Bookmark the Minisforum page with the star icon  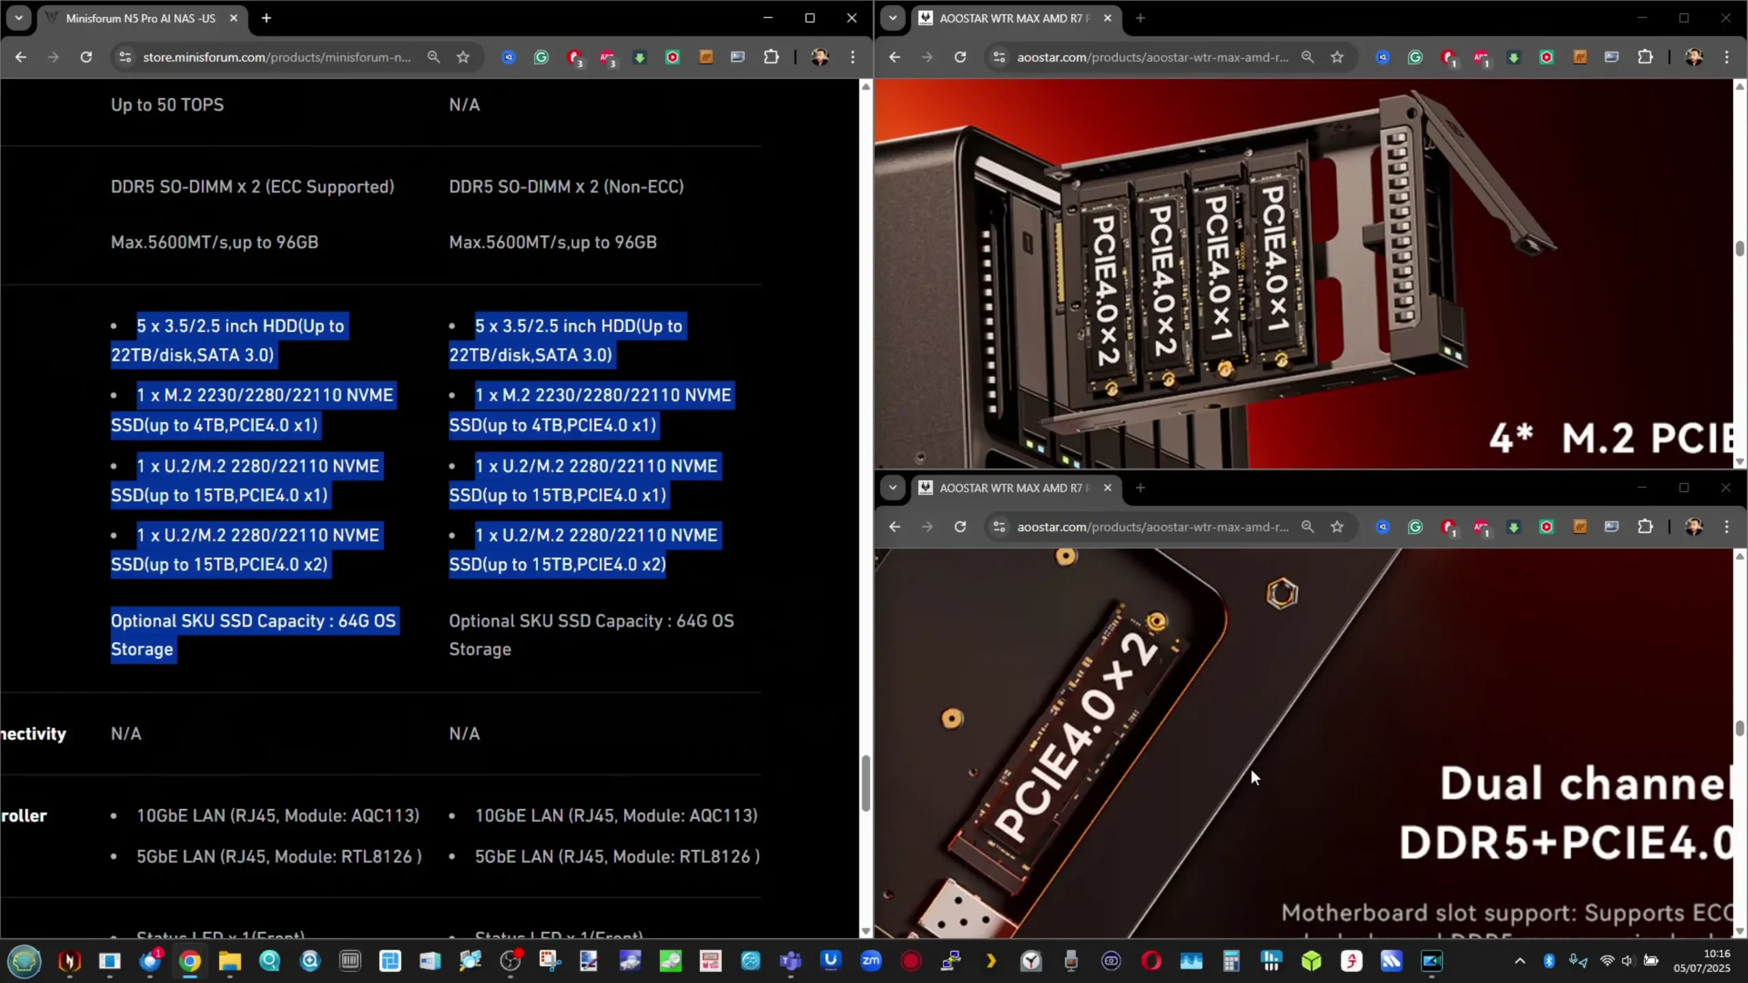pos(463,57)
